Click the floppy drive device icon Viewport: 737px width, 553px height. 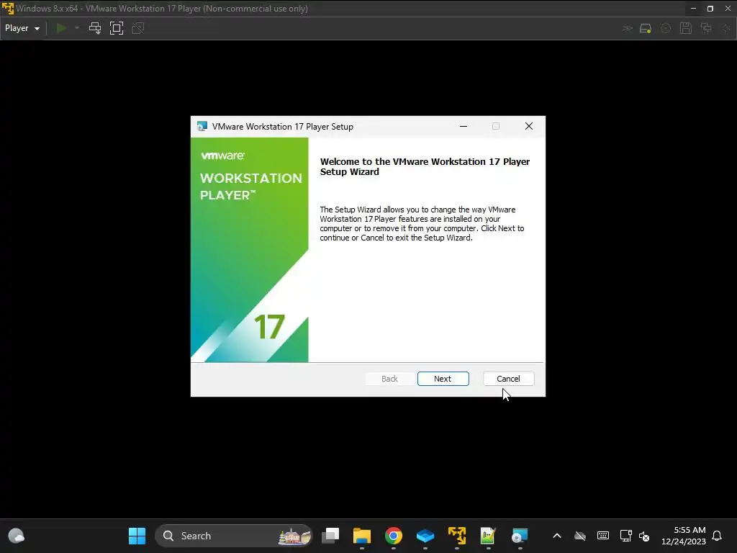(x=686, y=28)
